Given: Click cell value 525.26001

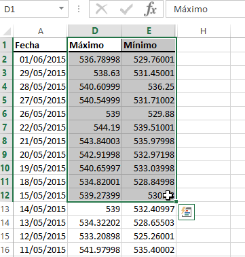Looking at the screenshot, I should (149, 236).
